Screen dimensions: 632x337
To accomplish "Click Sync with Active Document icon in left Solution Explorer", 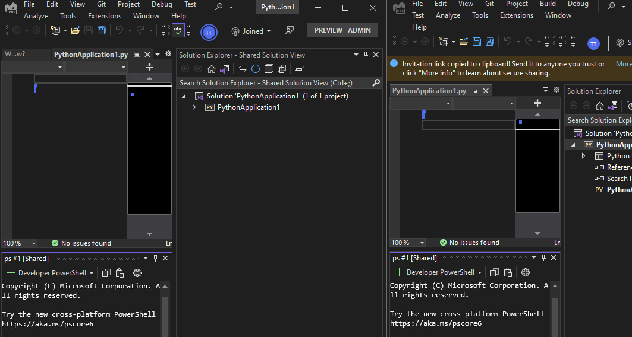I will (242, 69).
